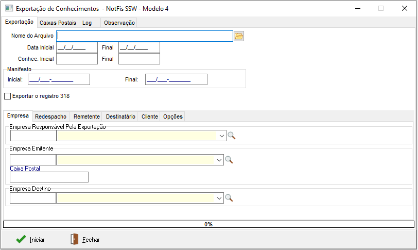Screen dimensions: 418x250
Task: Open the Log tab
Action: [87, 23]
